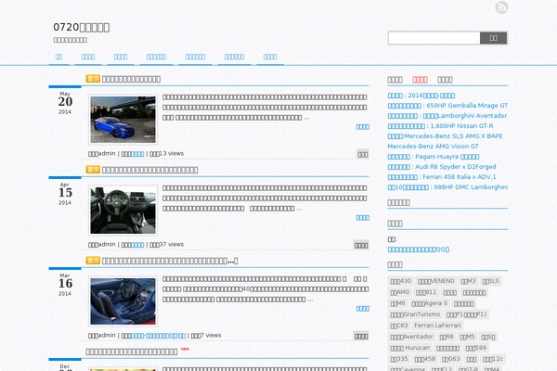Select the Hurucan tag
Screen dimensions: 557x371
(410, 348)
